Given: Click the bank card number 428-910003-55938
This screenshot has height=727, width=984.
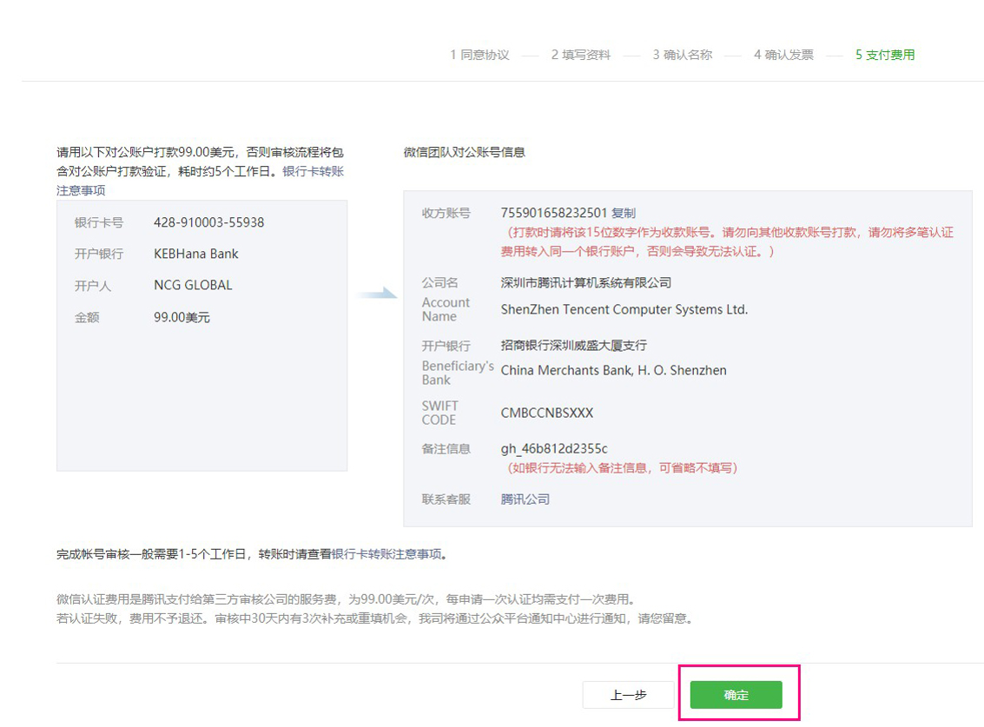Looking at the screenshot, I should [209, 222].
